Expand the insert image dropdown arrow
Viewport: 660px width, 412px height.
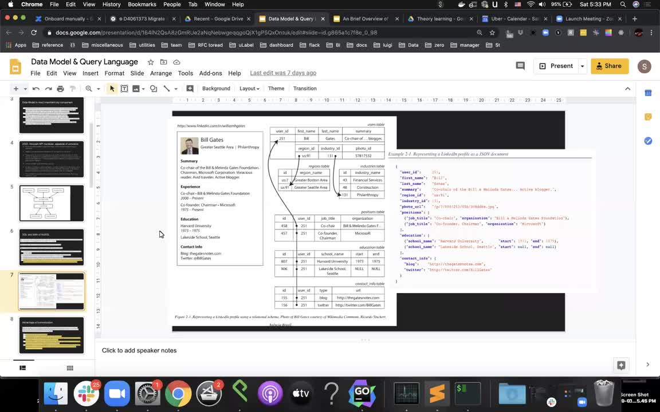point(143,89)
